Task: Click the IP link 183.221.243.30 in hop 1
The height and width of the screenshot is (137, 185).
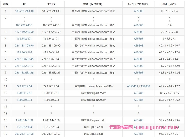Action: [24, 11]
